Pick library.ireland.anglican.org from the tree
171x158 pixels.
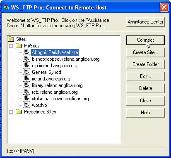tap(57, 85)
